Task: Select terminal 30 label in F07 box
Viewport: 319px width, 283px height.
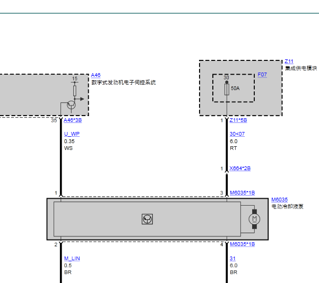Action: 226,77
